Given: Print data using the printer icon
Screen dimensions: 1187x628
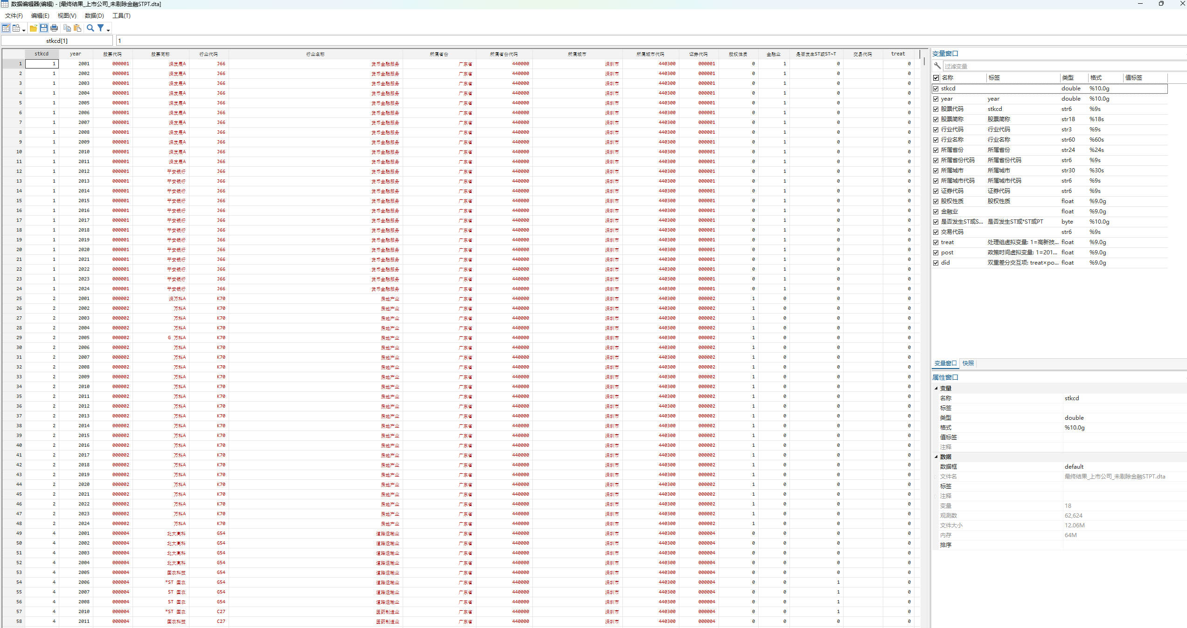Looking at the screenshot, I should tap(54, 28).
